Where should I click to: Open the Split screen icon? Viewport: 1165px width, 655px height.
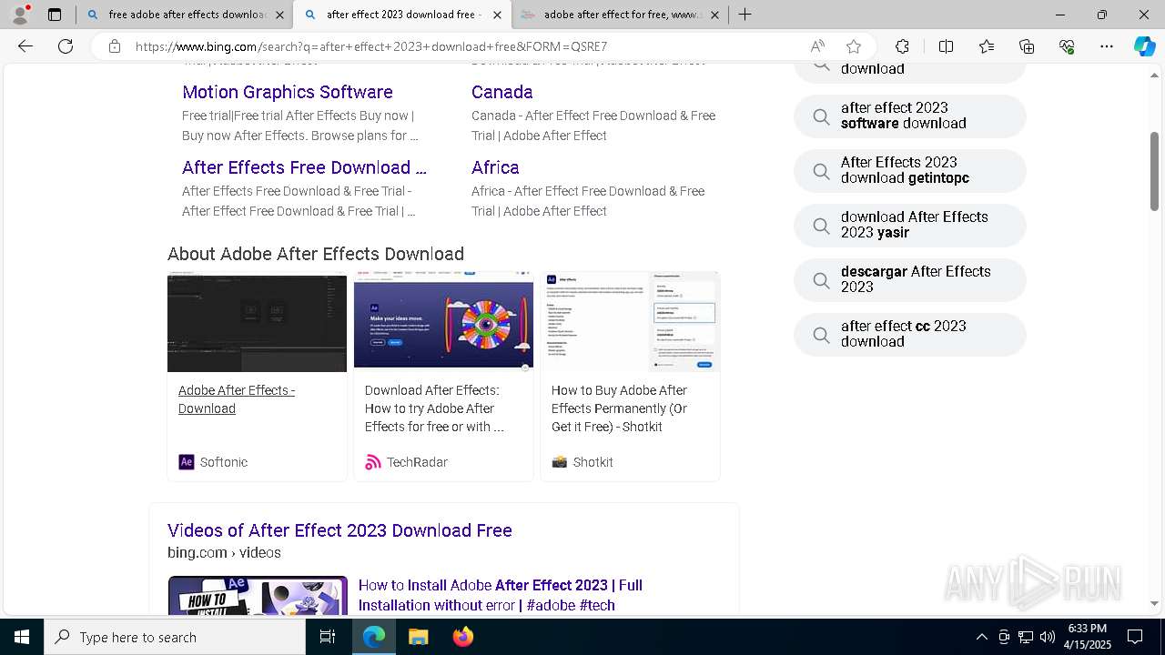click(x=946, y=46)
